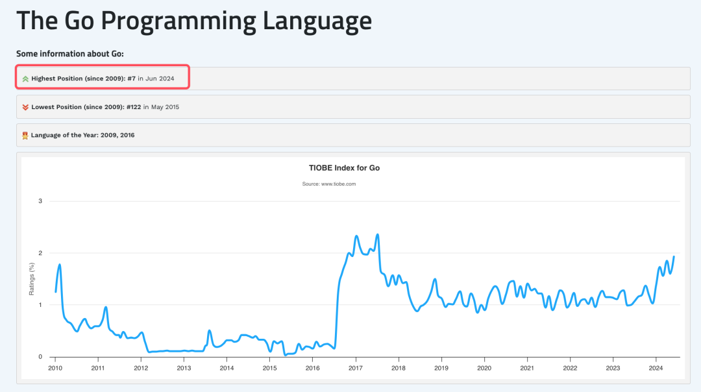Click the 2019 x-axis label
The height and width of the screenshot is (392, 701).
(441, 368)
